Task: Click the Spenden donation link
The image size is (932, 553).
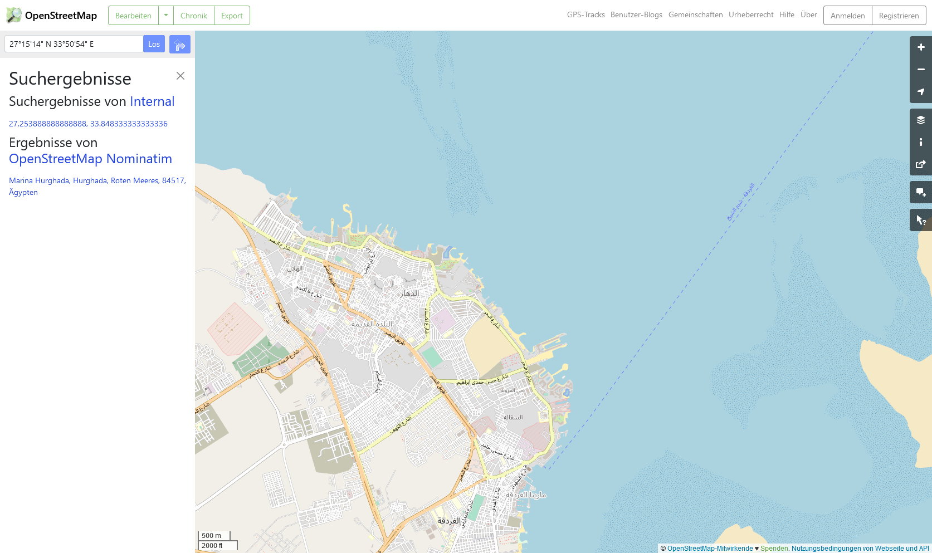Action: [774, 549]
